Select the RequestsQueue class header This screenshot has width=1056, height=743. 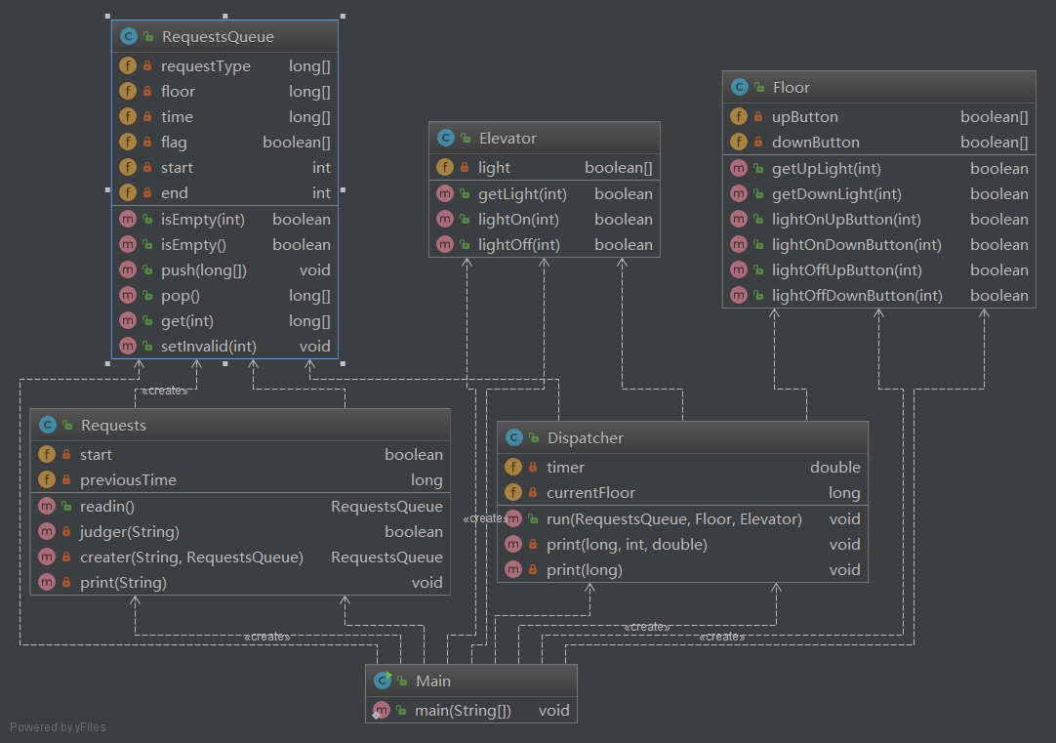click(224, 37)
